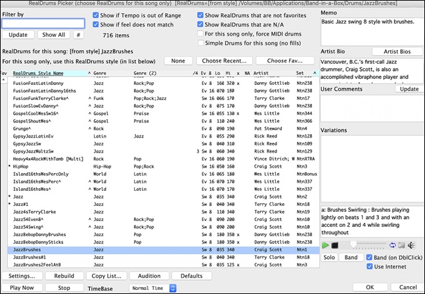Click the Band button

tap(351, 257)
